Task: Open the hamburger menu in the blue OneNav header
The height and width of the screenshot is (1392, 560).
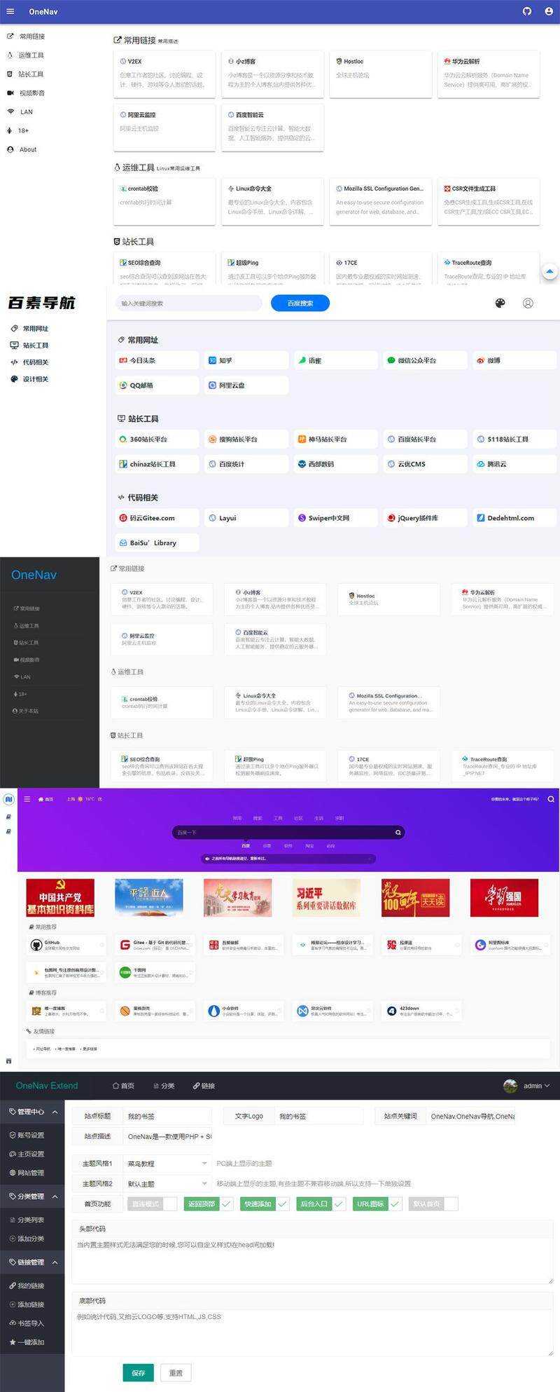Action: click(10, 11)
